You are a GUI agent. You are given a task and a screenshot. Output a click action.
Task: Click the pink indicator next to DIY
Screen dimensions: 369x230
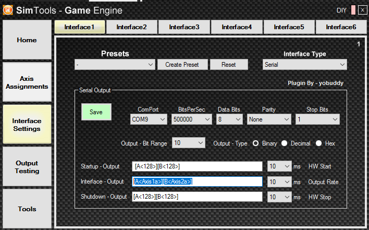353,10
